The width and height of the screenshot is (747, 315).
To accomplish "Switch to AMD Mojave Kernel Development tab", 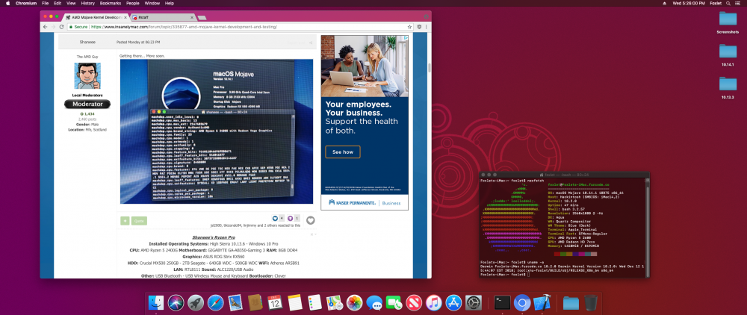I will point(94,17).
